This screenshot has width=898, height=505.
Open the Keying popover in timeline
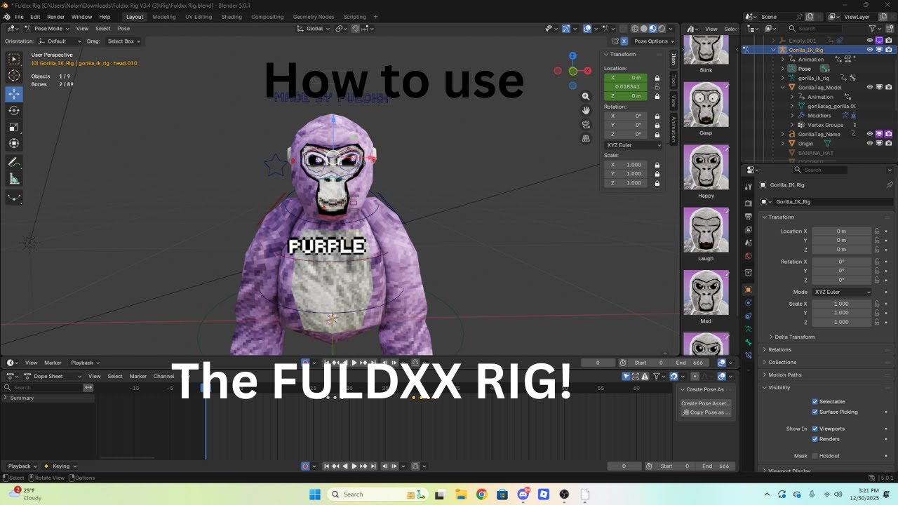(x=60, y=466)
